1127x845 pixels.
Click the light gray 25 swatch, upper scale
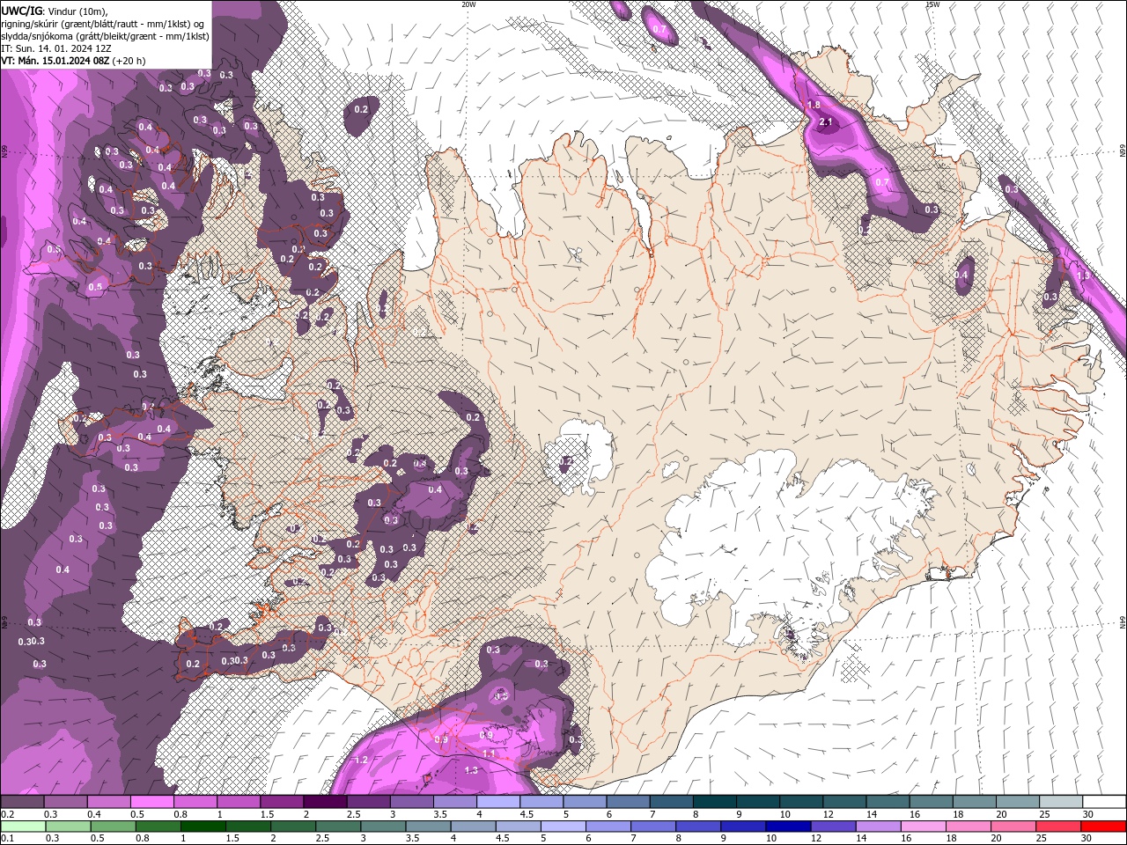point(1060,802)
